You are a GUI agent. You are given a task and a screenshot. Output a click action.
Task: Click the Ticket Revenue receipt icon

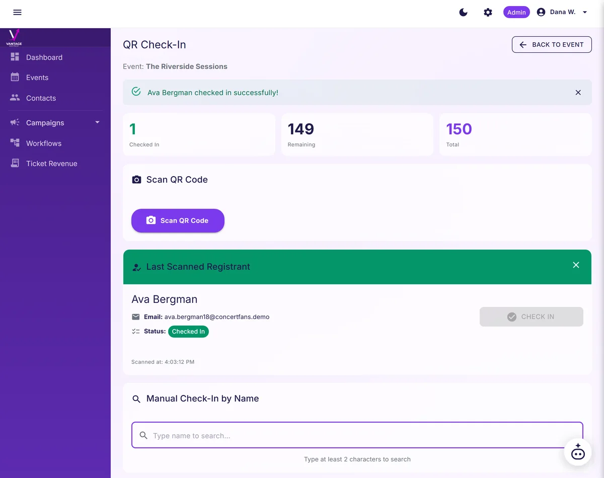[15, 163]
